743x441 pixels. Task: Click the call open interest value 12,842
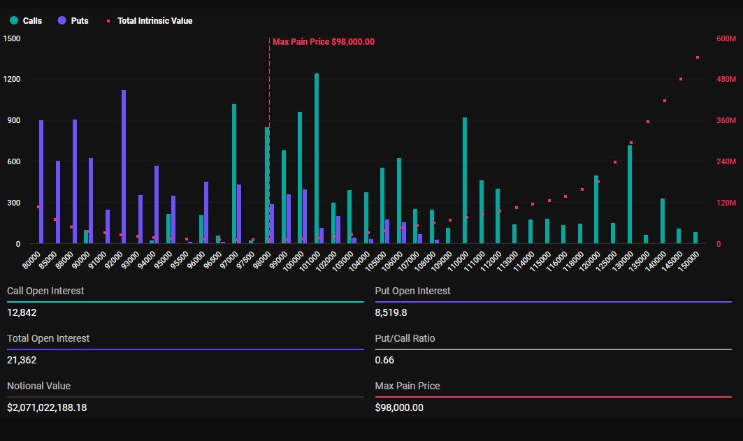click(x=22, y=312)
